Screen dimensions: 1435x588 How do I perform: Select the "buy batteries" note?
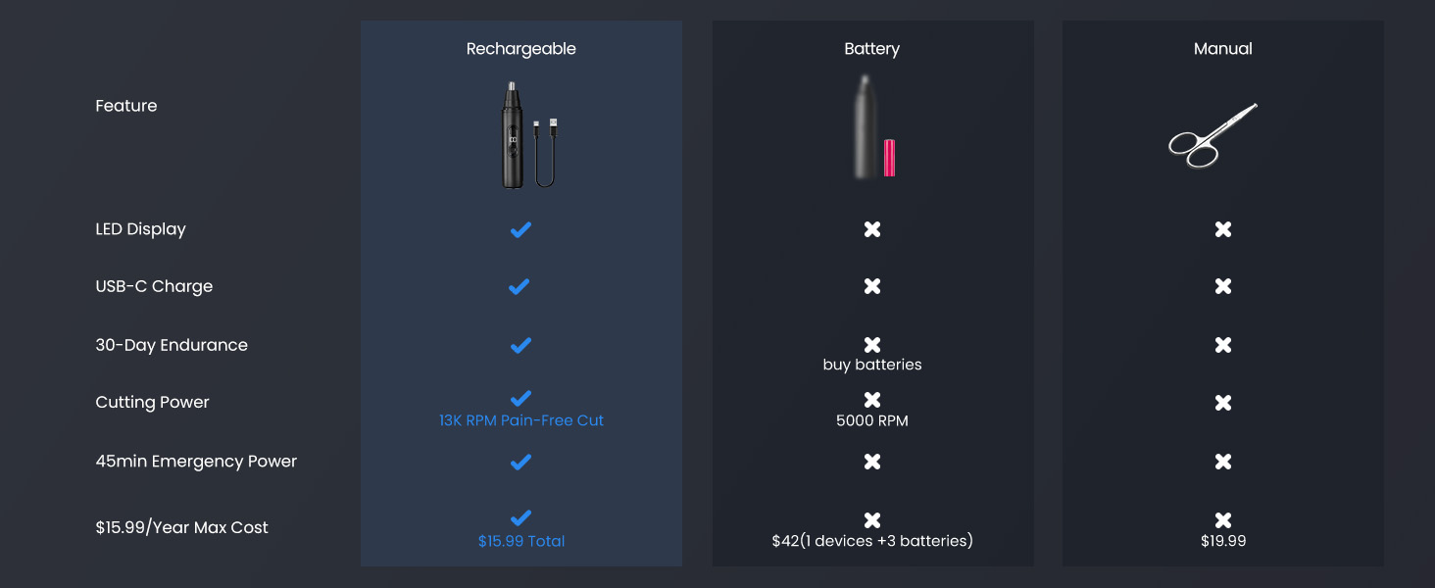click(x=871, y=365)
